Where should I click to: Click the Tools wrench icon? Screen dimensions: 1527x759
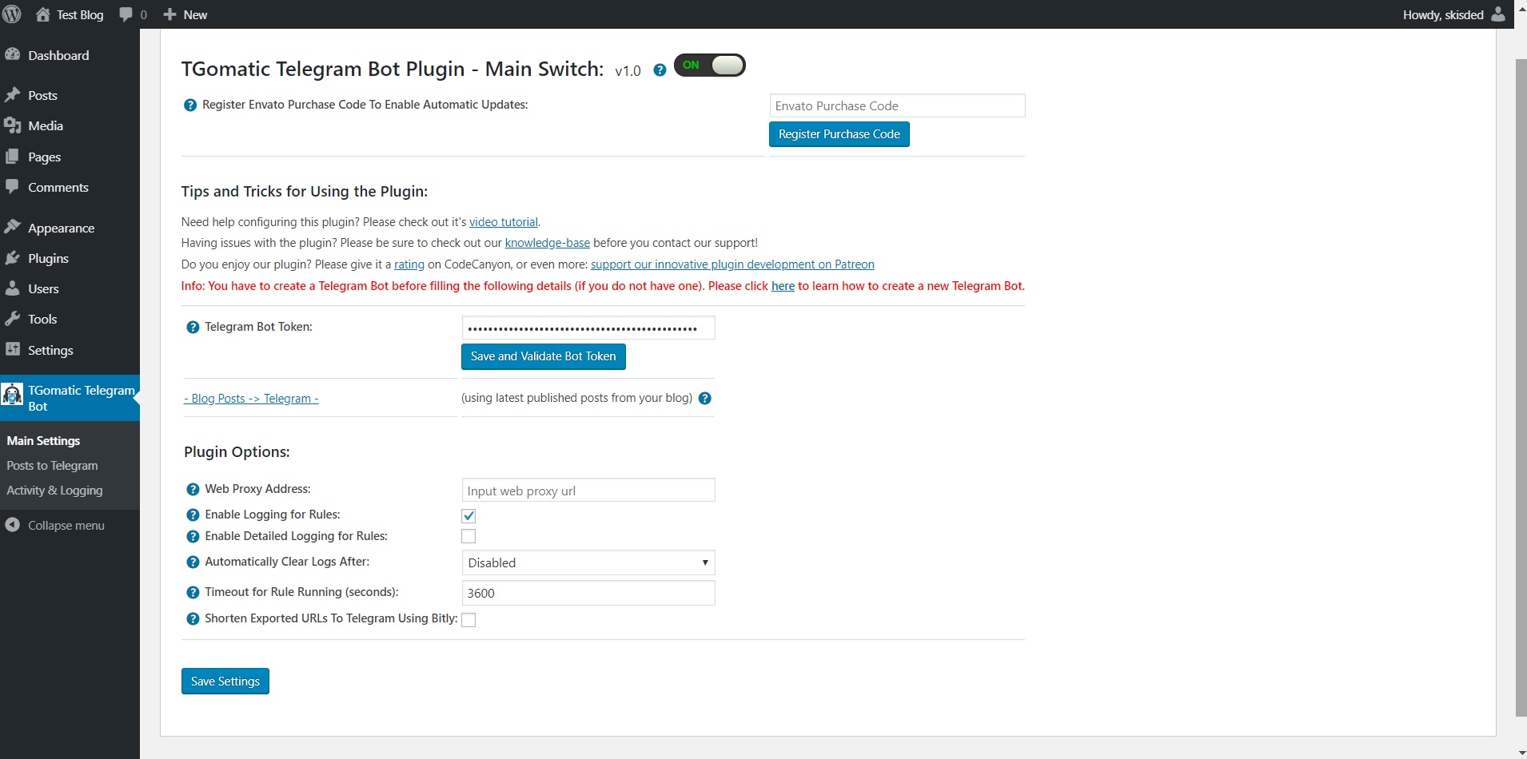pos(12,319)
